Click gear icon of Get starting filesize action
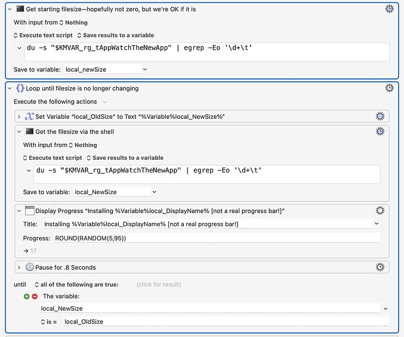The height and width of the screenshot is (337, 404). pos(389,9)
